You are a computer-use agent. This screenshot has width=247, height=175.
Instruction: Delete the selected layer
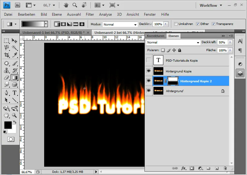(x=225, y=169)
